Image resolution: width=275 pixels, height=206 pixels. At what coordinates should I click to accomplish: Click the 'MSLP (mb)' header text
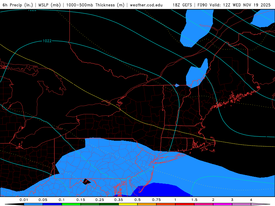pos(49,5)
